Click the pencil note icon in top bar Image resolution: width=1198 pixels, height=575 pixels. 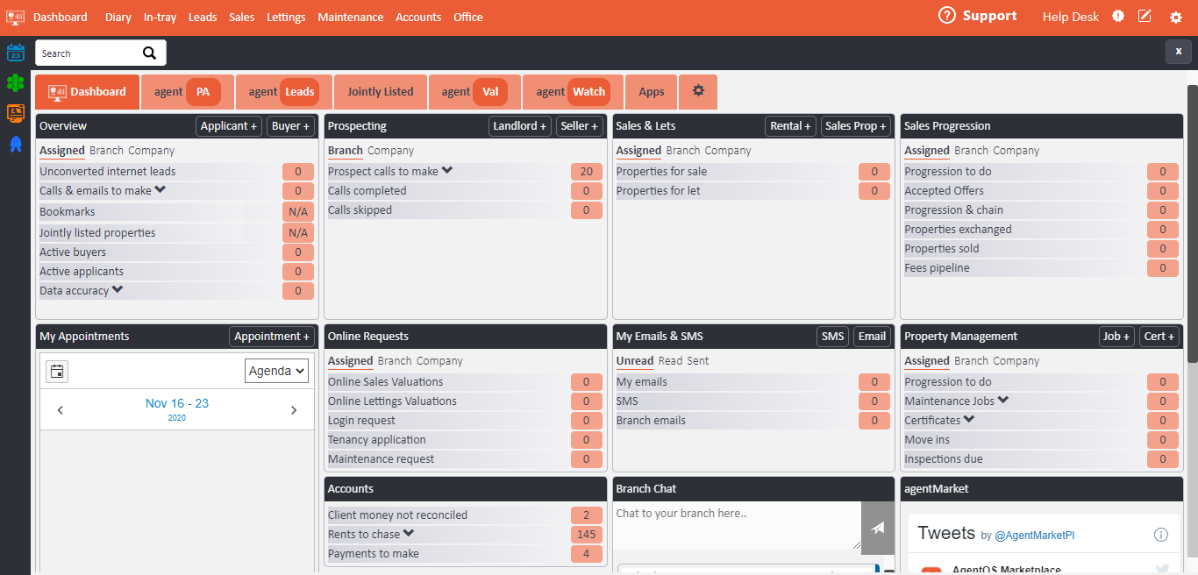pos(1145,17)
